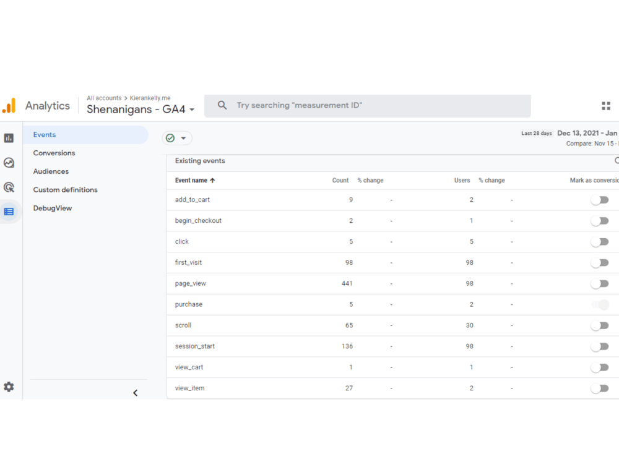619x464 pixels.
Task: Click the Last 28 days label
Action: (x=537, y=134)
